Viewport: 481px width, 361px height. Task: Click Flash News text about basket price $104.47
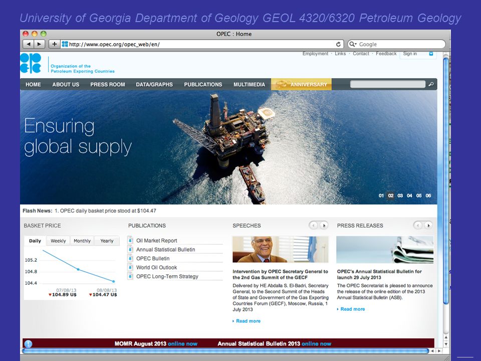(105, 211)
